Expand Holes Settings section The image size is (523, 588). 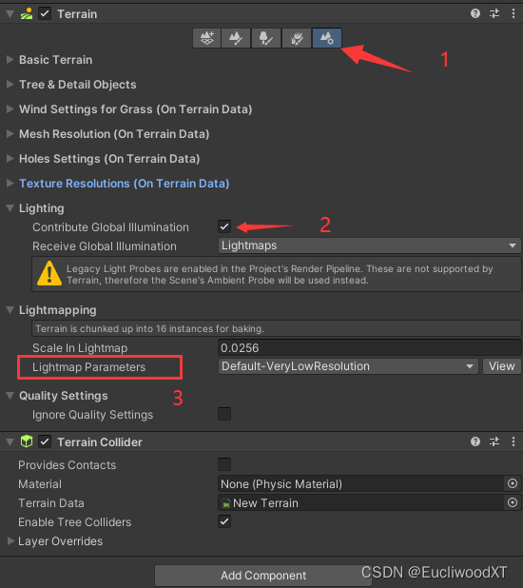pyautogui.click(x=10, y=159)
